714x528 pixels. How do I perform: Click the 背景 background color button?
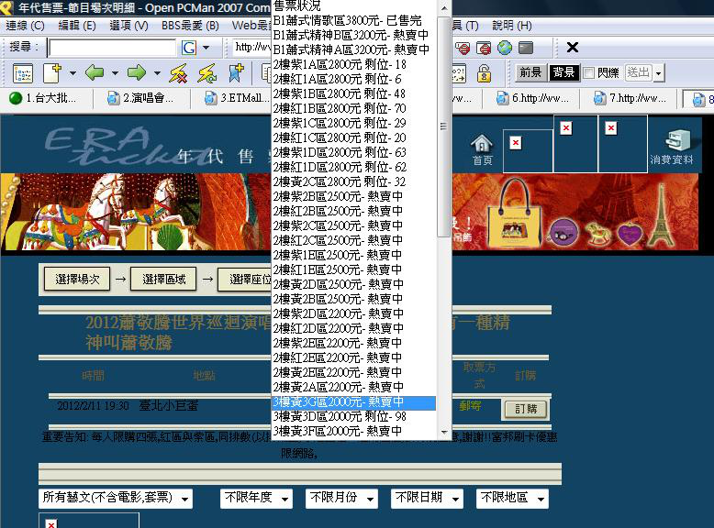click(x=563, y=72)
